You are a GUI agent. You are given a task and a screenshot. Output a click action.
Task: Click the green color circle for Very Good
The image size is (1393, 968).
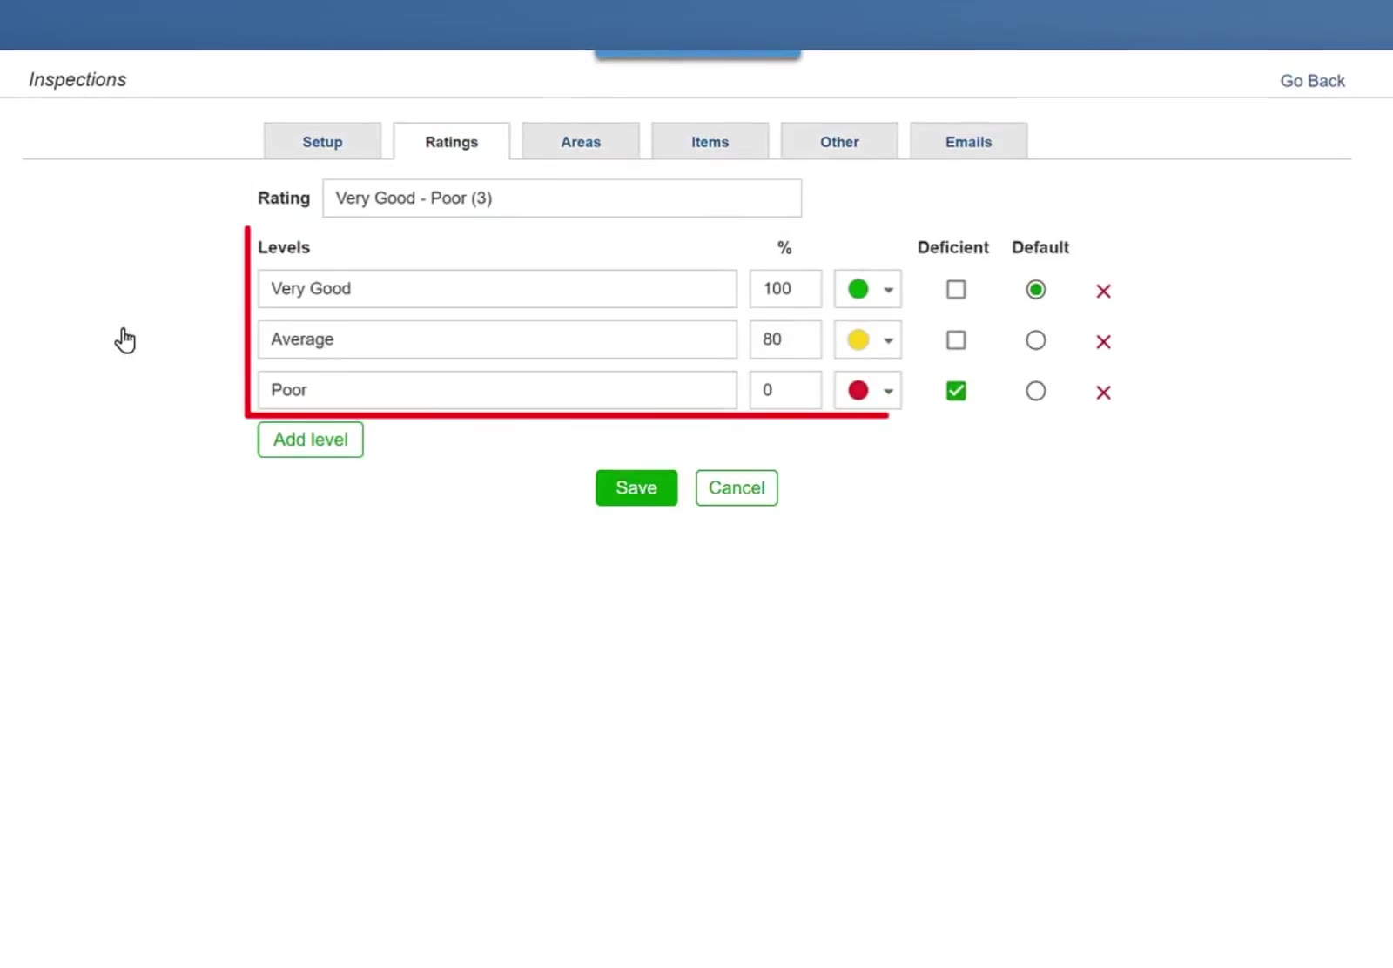858,289
